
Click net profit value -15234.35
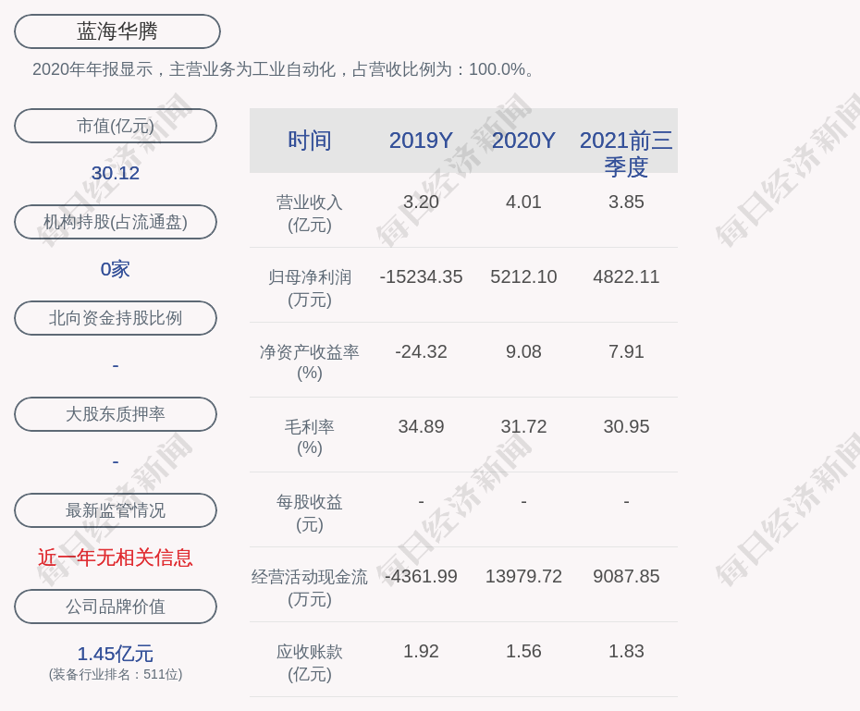pos(422,276)
